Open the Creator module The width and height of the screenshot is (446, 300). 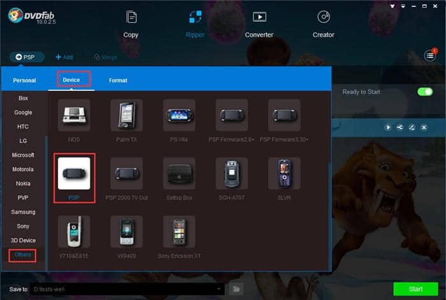(x=324, y=24)
